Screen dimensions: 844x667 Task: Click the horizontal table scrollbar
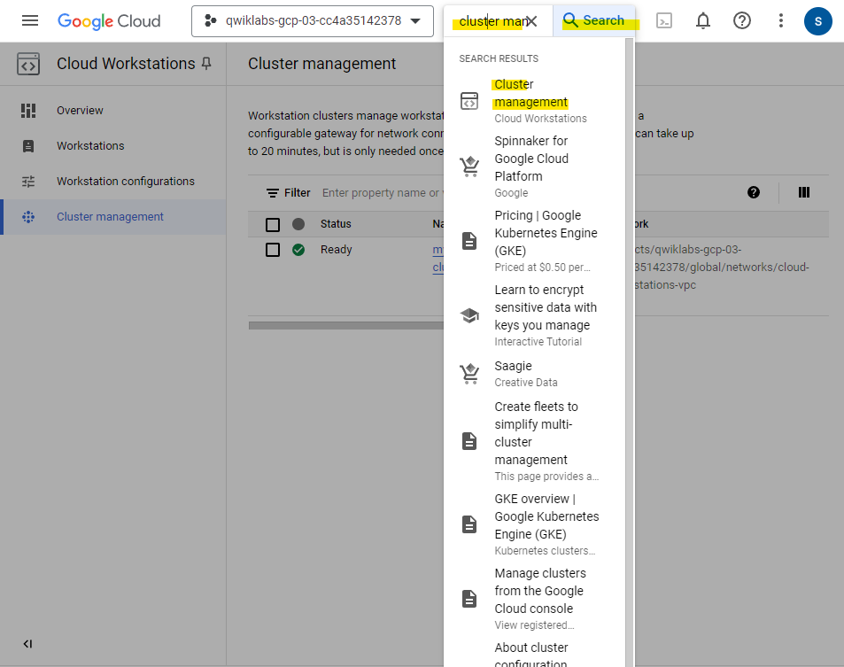346,325
